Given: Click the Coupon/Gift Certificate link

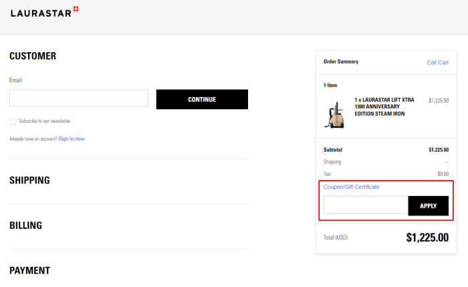Looking at the screenshot, I should point(352,187).
